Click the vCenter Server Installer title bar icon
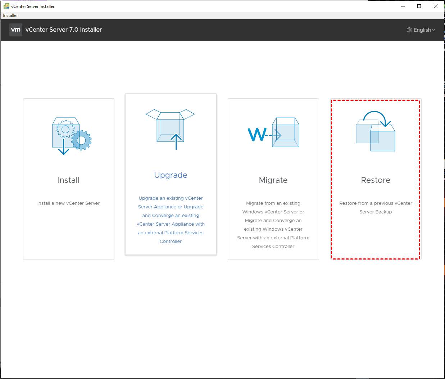Image resolution: width=445 pixels, height=379 pixels. coord(6,6)
